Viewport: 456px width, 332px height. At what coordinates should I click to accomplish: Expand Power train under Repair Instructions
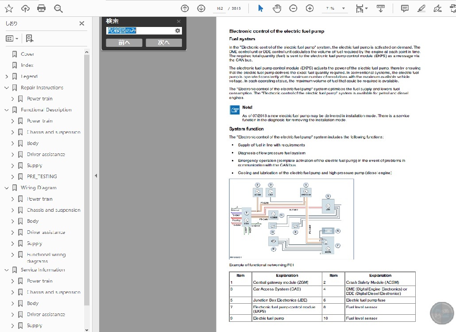12,99
